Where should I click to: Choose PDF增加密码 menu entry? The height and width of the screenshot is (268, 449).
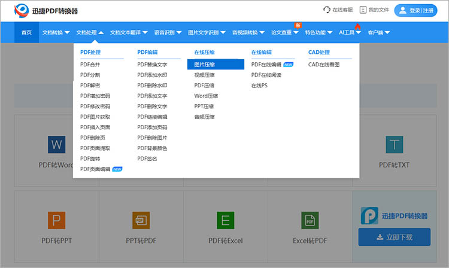(x=95, y=96)
